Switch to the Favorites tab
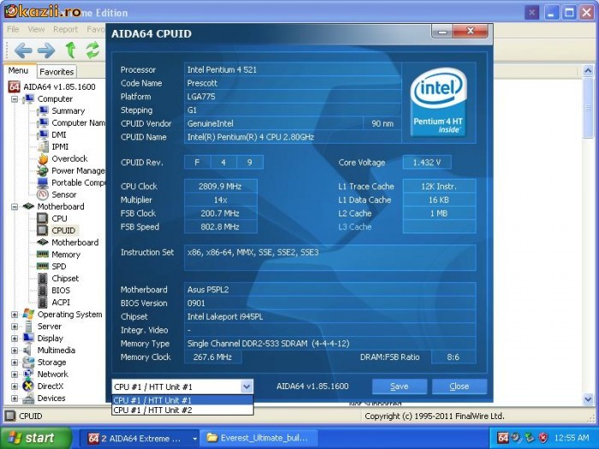599x449 pixels. [56, 72]
